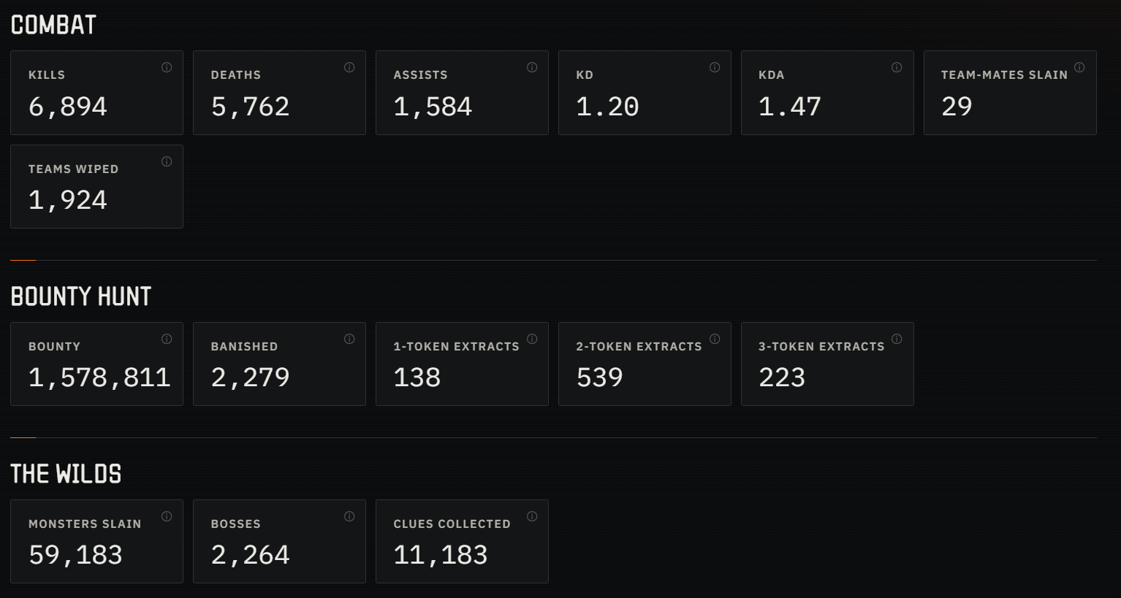
Task: Show info tooltip for Assists stat
Action: [x=532, y=67]
